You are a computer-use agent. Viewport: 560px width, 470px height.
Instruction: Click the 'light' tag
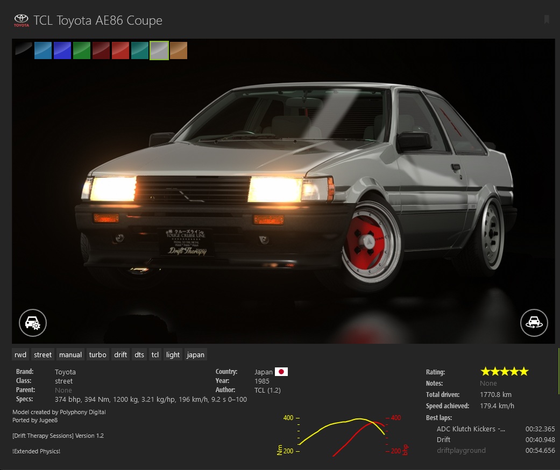click(x=173, y=355)
